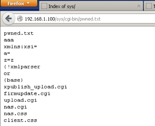Screen dimensions: 155x126
Task: Click the client.css entry
Action: 20,120
